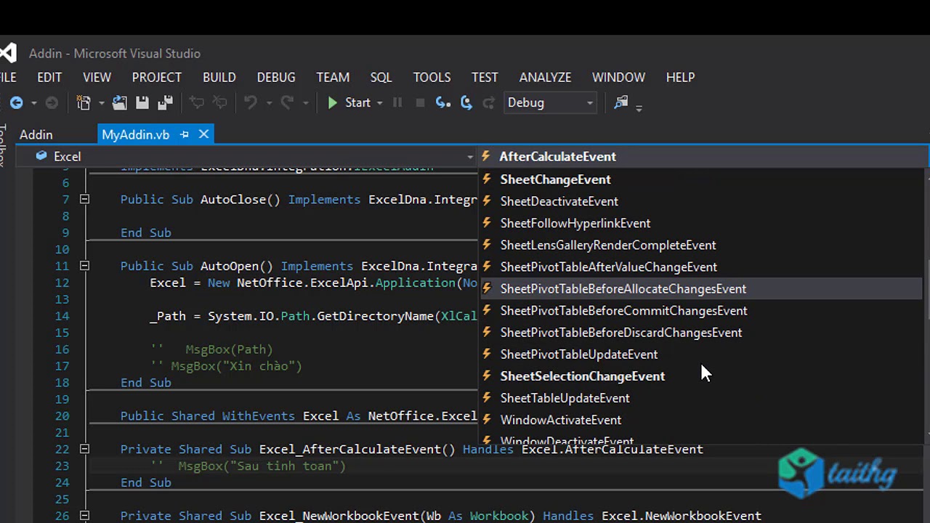Click the Save All icon
930x523 pixels.
166,103
